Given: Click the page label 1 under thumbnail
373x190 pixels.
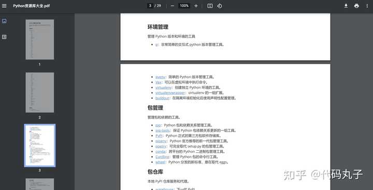Looking at the screenshot, I should click(39, 65).
